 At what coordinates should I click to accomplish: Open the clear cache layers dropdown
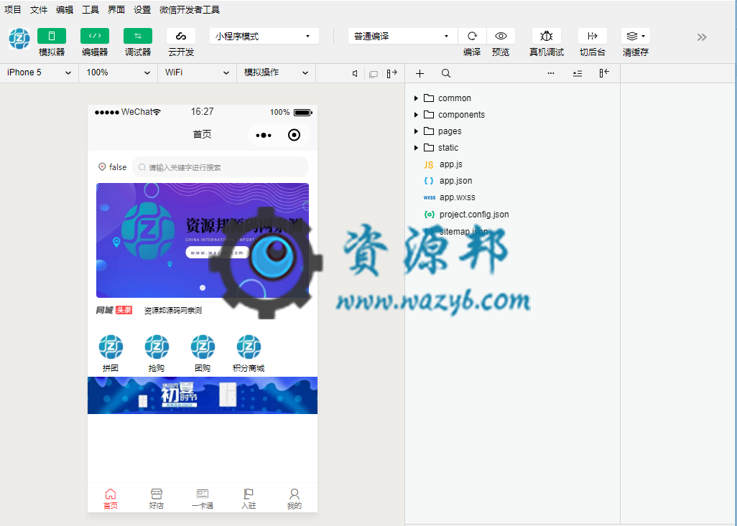click(x=636, y=36)
